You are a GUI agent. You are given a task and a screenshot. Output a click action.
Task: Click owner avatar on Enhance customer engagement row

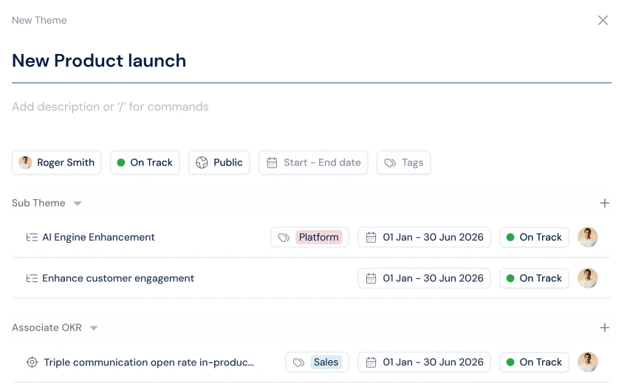pos(587,278)
